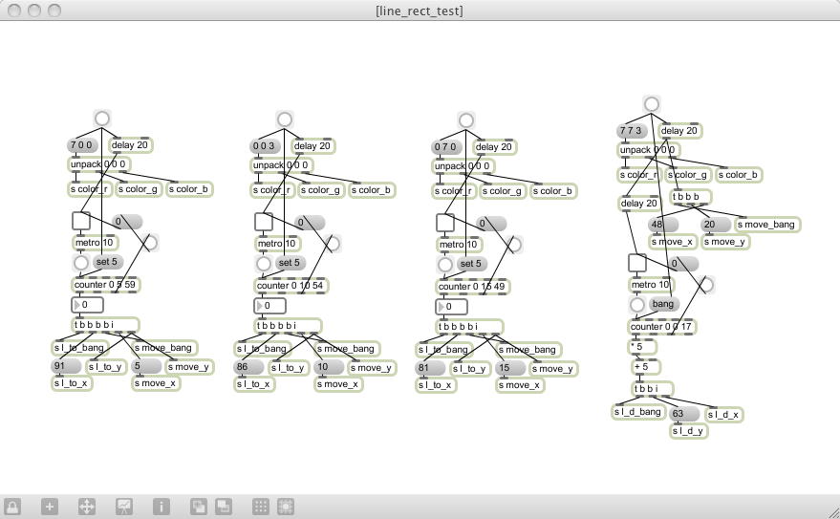Select the t b b b object
The image size is (840, 519).
click(691, 197)
